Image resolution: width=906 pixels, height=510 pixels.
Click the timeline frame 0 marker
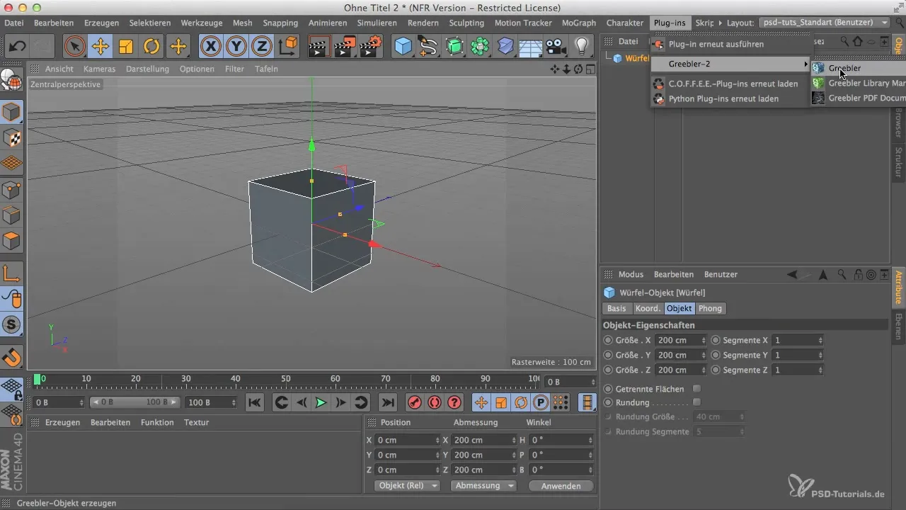point(38,380)
